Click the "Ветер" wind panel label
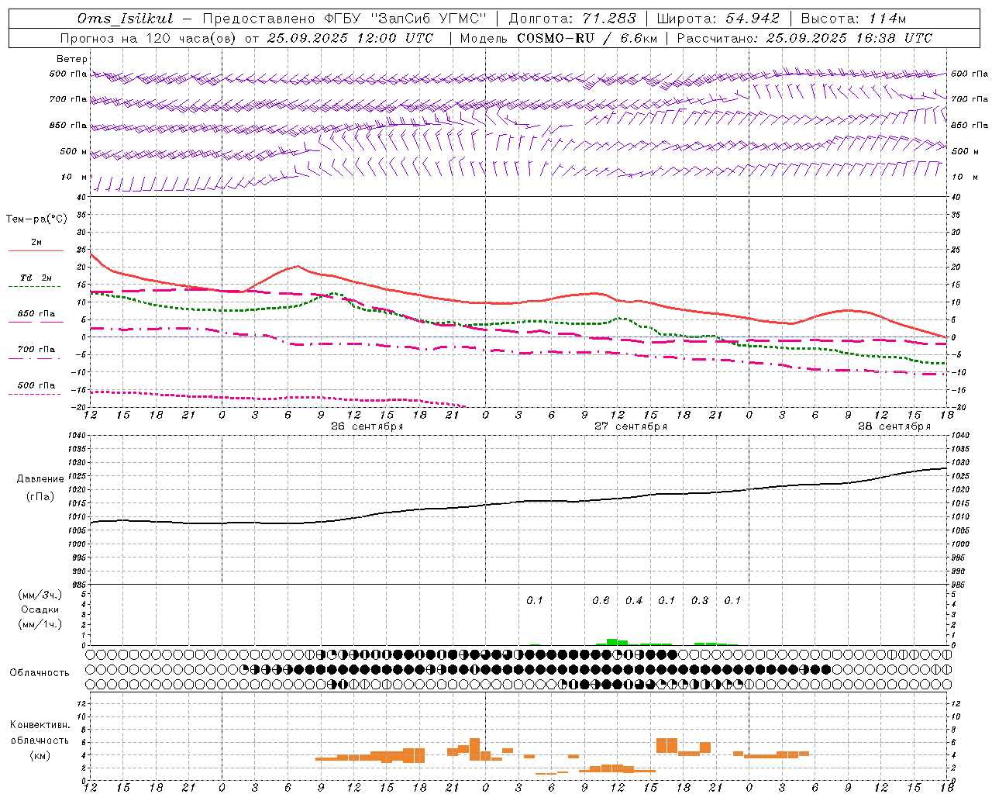 [x=72, y=59]
